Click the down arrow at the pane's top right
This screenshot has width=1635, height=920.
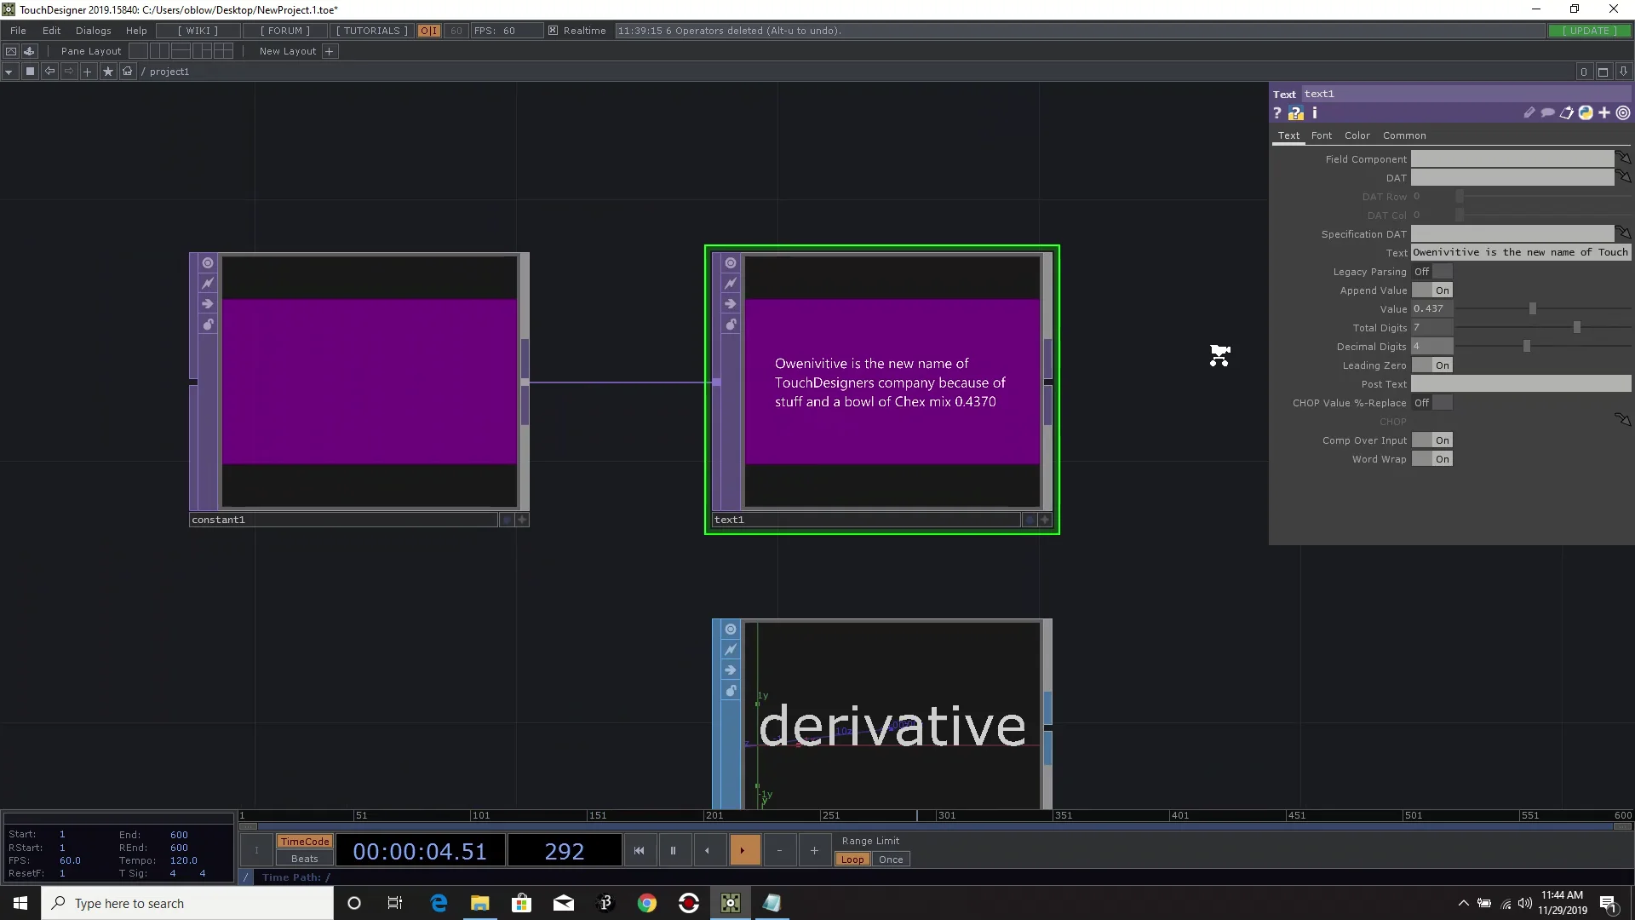[x=1624, y=72]
